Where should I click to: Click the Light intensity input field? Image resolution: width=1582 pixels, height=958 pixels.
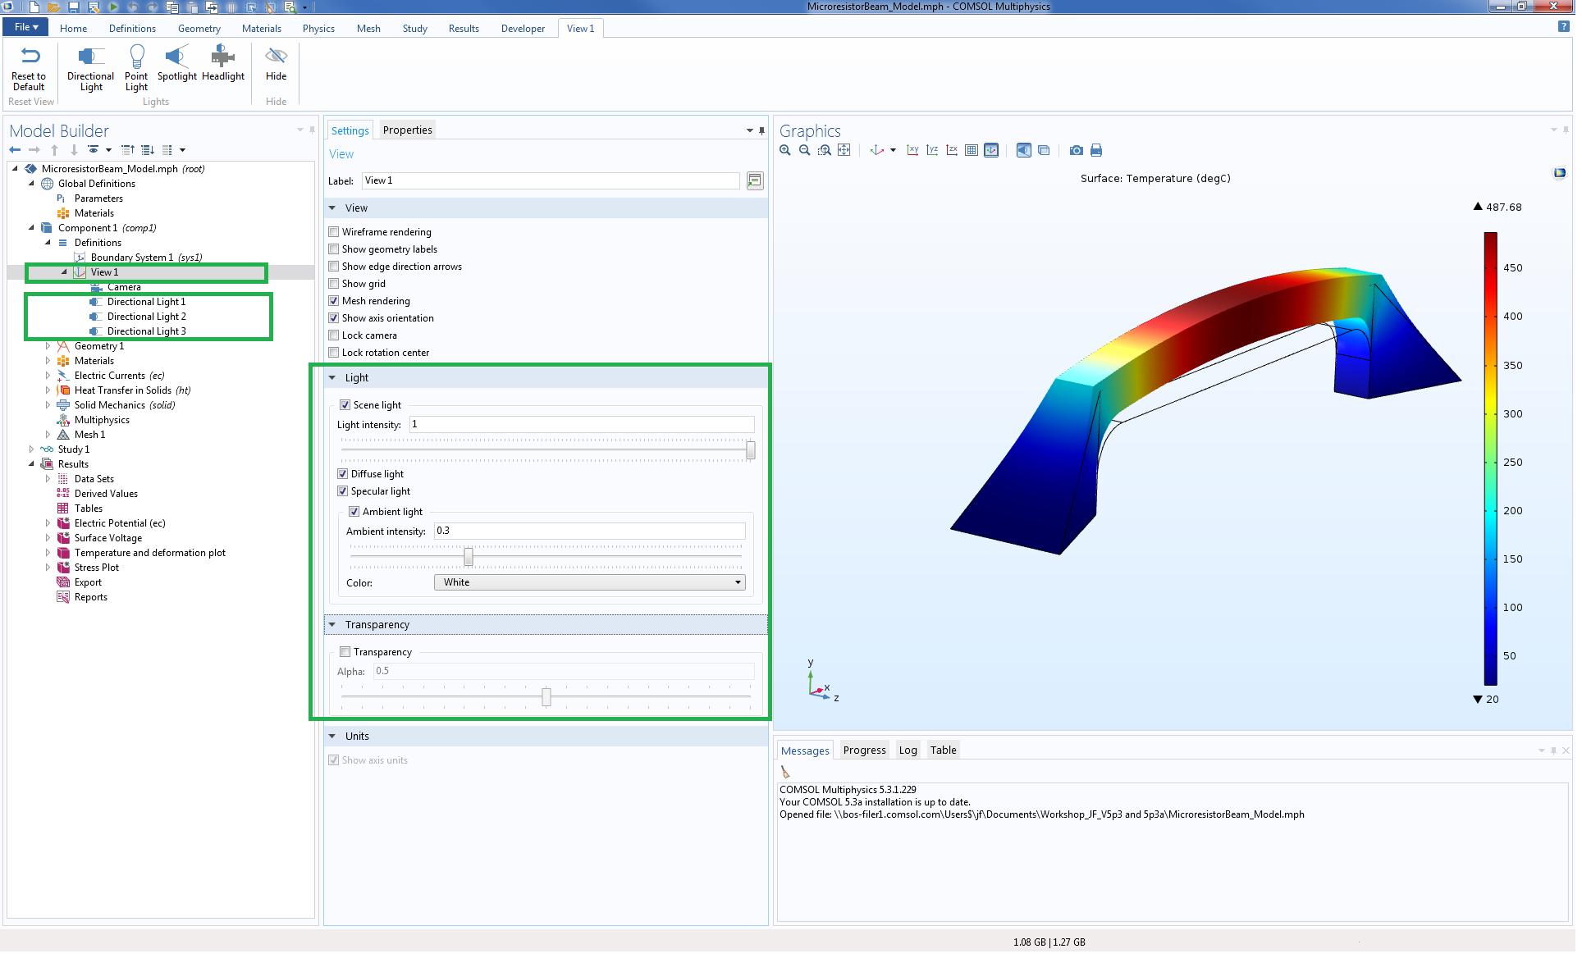click(581, 424)
